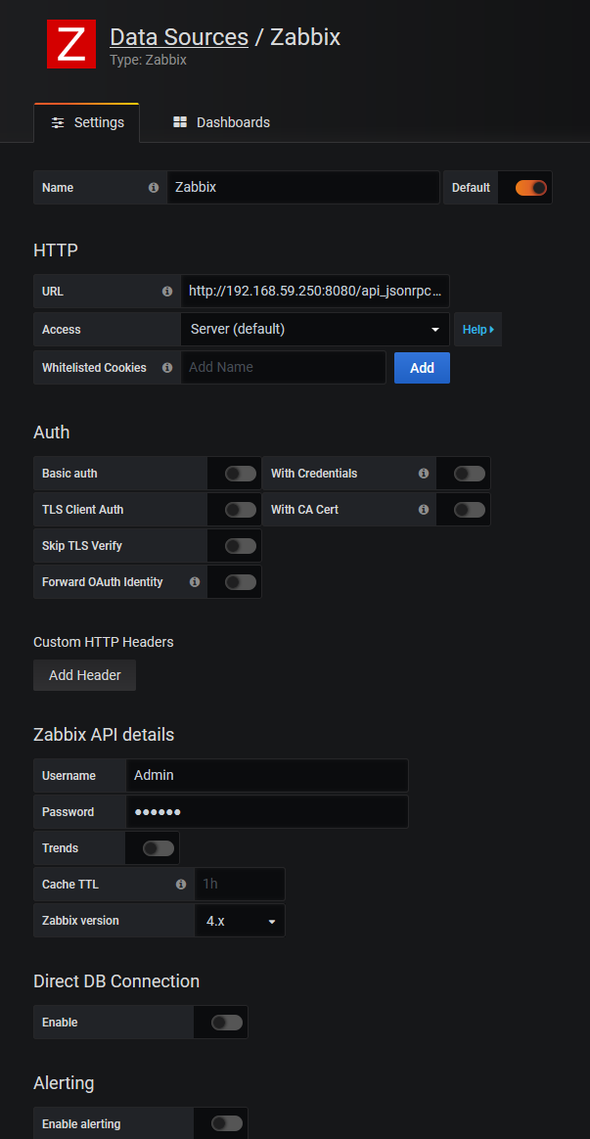Image resolution: width=590 pixels, height=1139 pixels.
Task: Expand the Zabbix version dropdown
Action: pos(241,921)
